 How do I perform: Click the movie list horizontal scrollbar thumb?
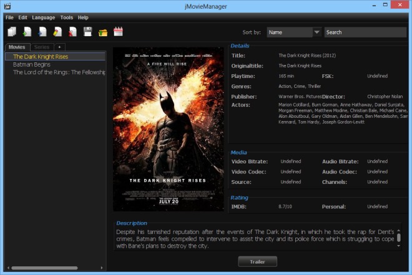coord(44,268)
